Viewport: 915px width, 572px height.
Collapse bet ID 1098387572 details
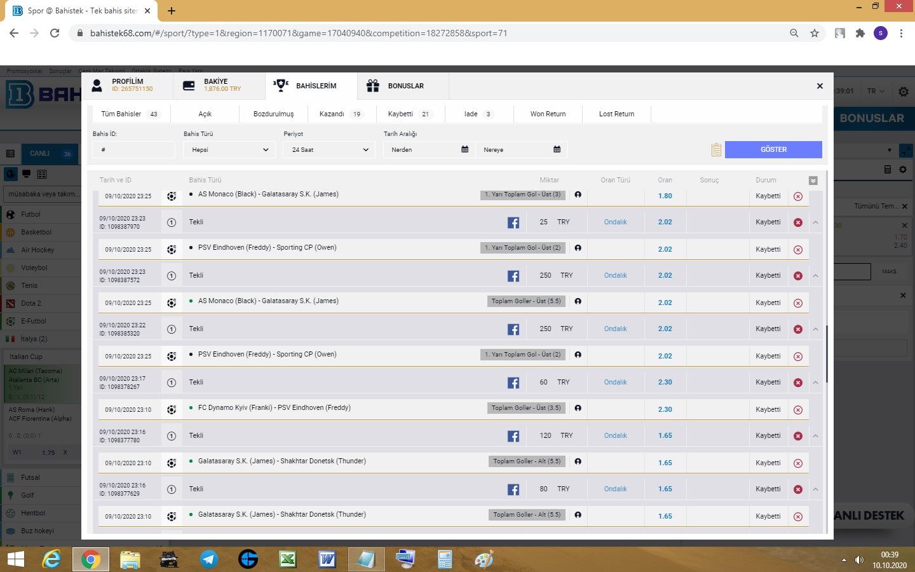point(815,276)
